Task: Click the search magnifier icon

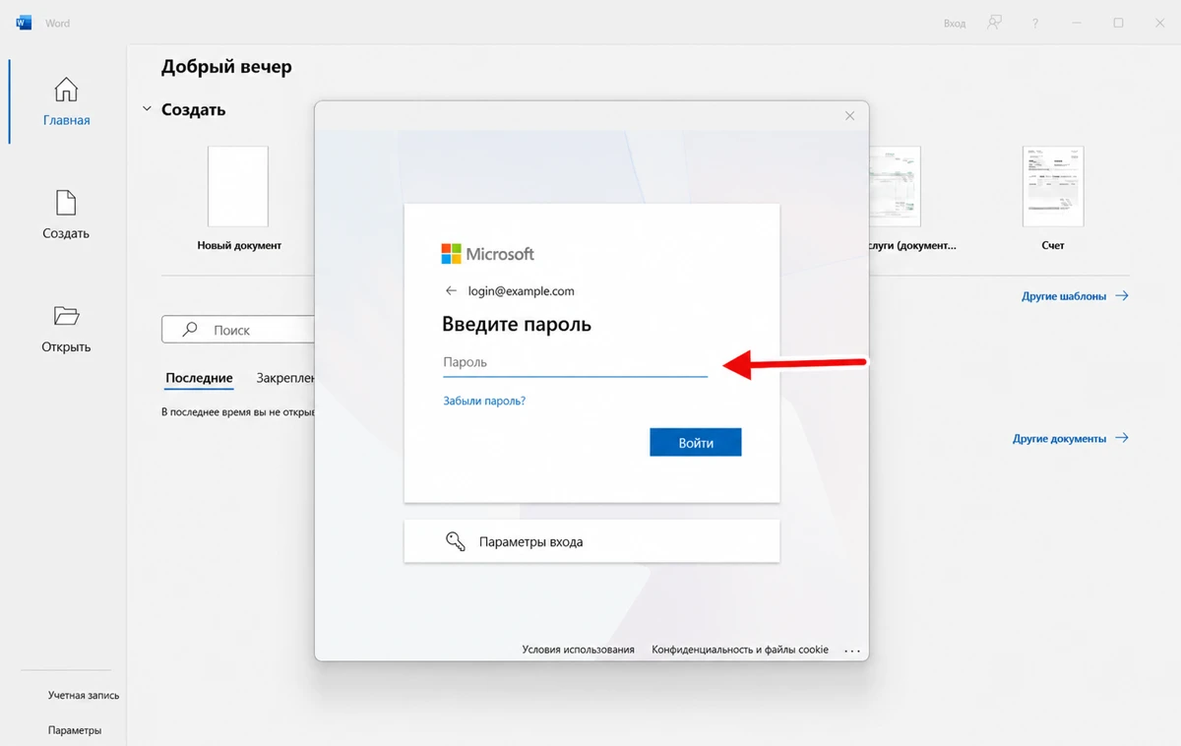Action: coord(190,330)
